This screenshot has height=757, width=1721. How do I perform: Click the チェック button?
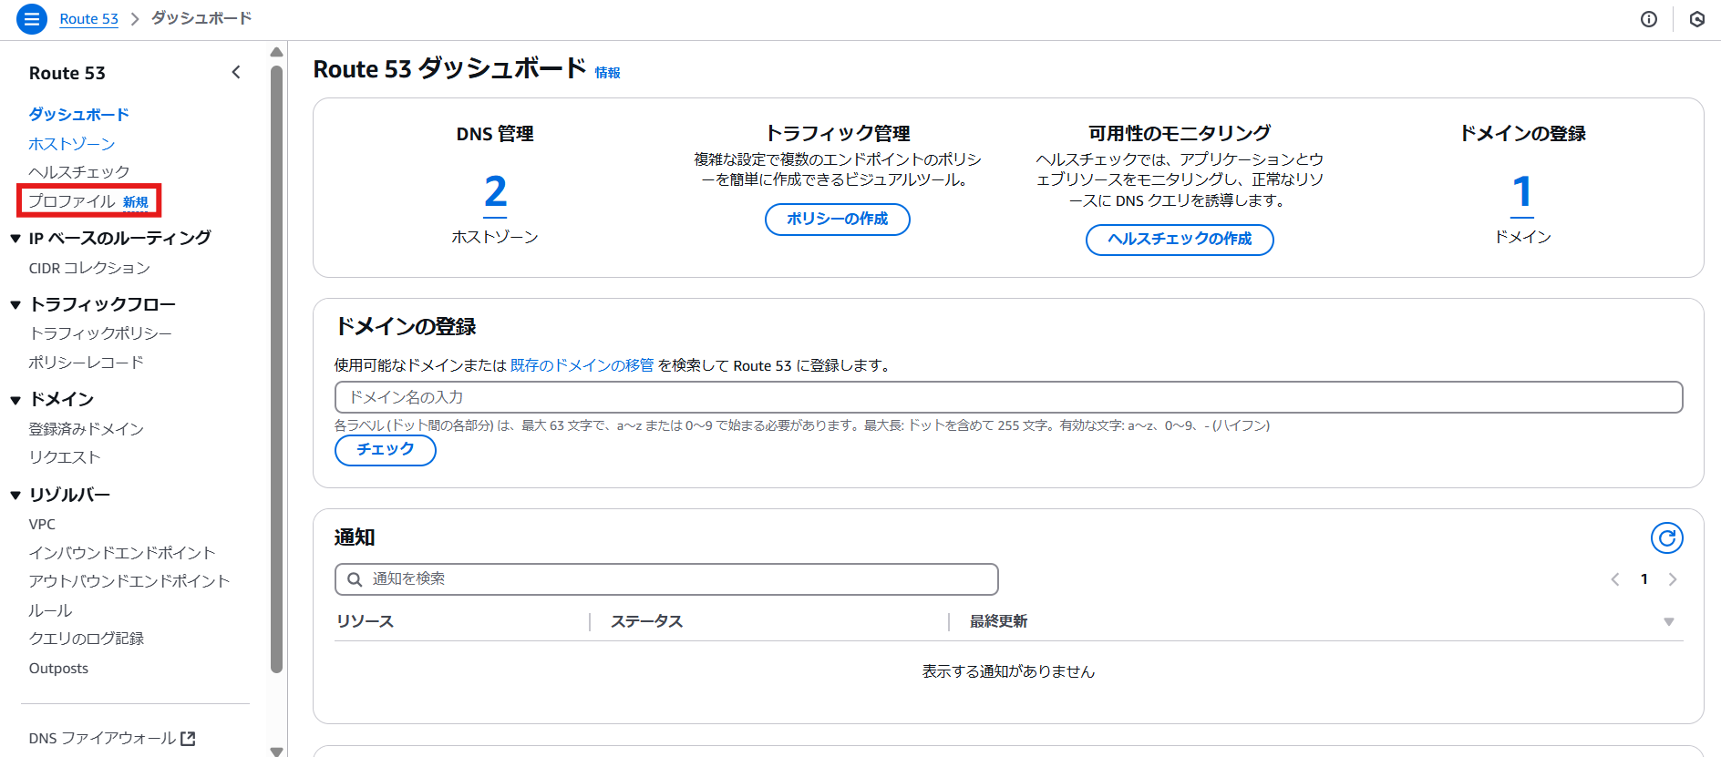386,450
